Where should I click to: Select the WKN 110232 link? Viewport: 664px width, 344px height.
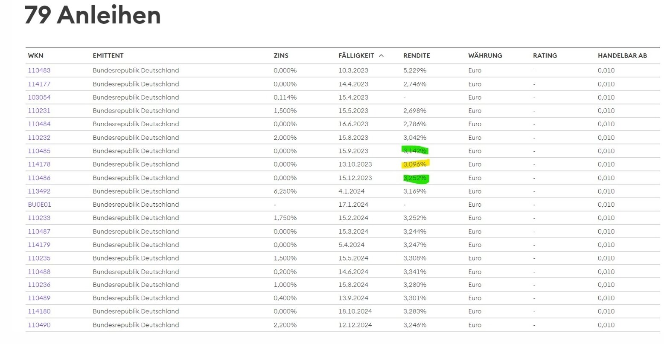(x=39, y=138)
